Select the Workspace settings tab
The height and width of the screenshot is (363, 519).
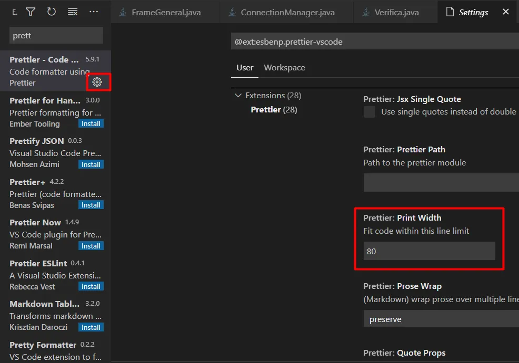[284, 68]
